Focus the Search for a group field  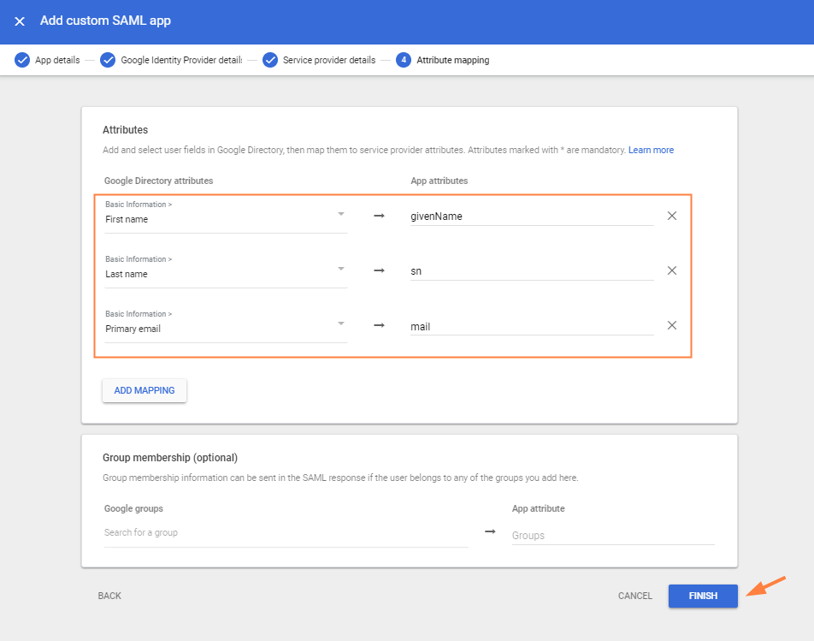coord(286,533)
